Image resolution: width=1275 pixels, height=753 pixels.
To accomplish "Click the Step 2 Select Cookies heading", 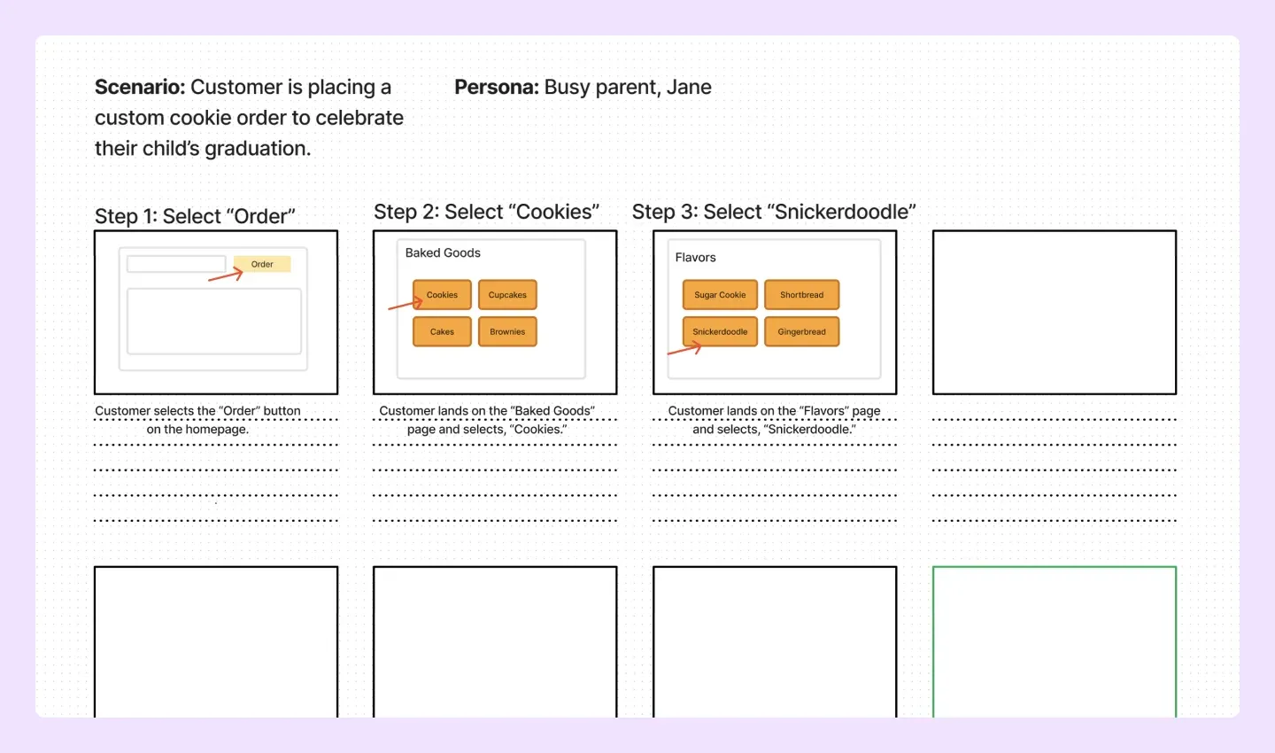I will point(487,212).
